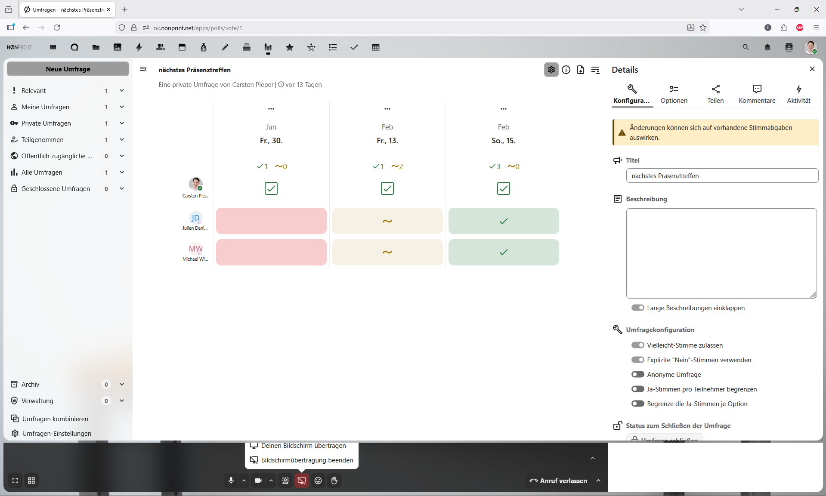The image size is (826, 496).
Task: Click the Titel input field
Action: [x=722, y=176]
